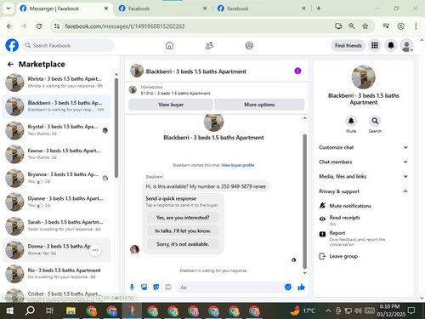Open the tab search dropdown arrow
The width and height of the screenshot is (425, 319).
tap(8, 9)
